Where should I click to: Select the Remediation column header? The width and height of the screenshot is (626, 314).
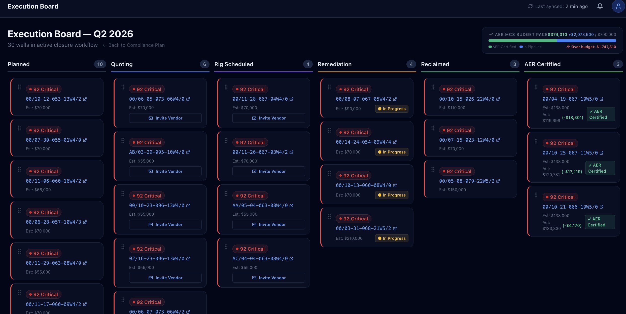pyautogui.click(x=335, y=64)
